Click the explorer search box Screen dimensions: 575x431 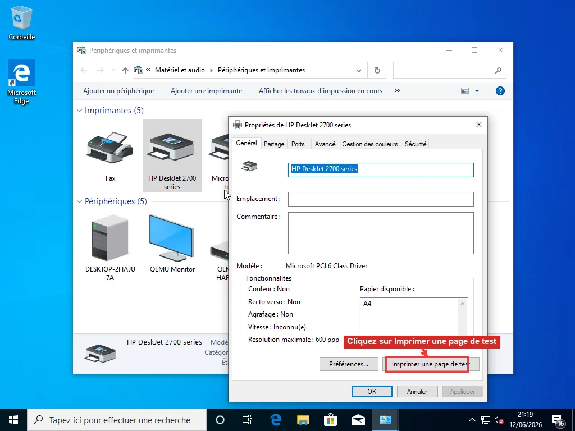tap(450, 70)
